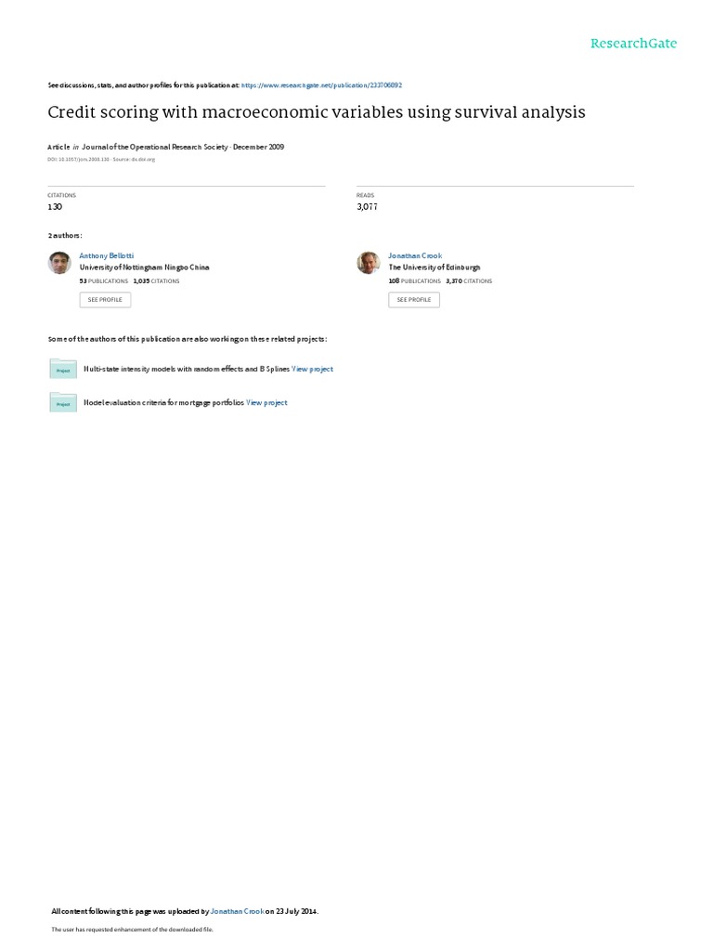Click SEE PROFILE under Anthony Bellotti
Image resolution: width=713 pixels, height=951 pixels.
105,300
